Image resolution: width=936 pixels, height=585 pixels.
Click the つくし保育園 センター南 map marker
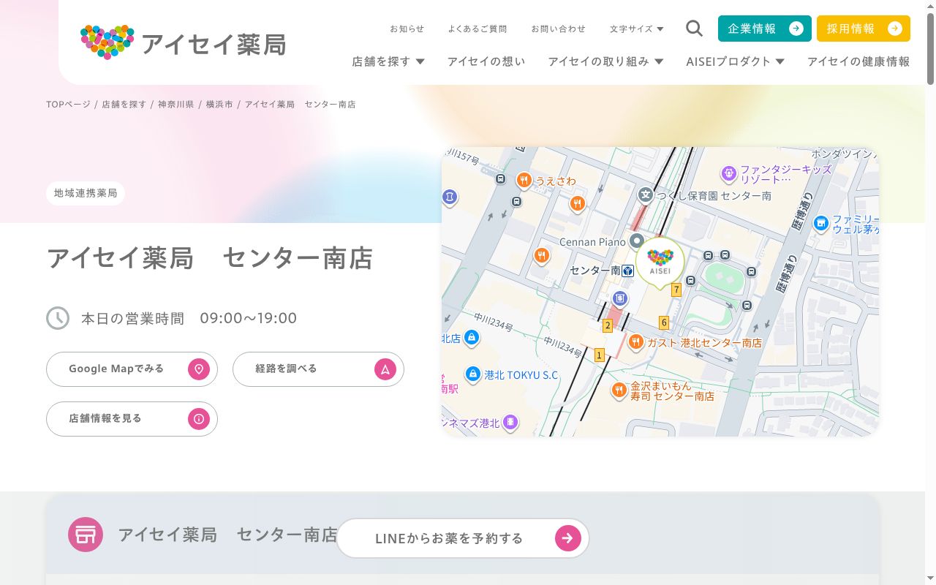click(x=645, y=195)
